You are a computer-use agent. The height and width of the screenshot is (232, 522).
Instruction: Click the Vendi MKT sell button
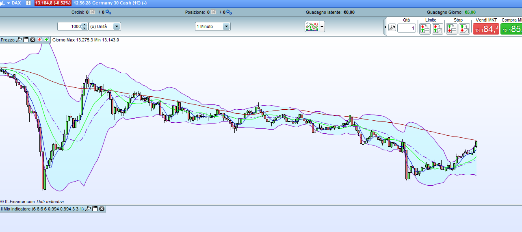click(x=486, y=28)
